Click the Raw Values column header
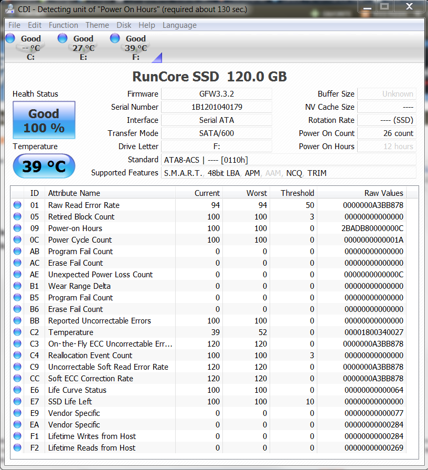 383,193
